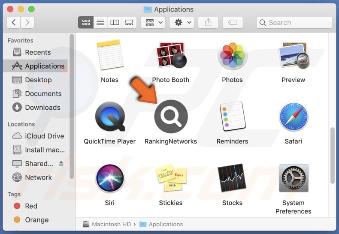The image size is (339, 234).
Task: Open the System Preferences gear icon
Action: [294, 178]
